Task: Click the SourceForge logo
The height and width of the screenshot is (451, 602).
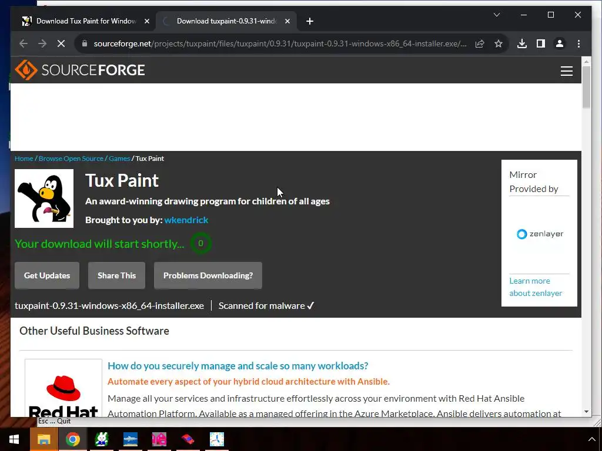Action: point(80,70)
